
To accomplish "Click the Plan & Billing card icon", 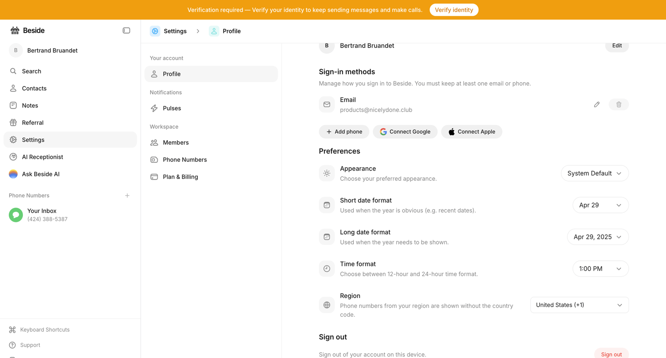I will [x=154, y=177].
